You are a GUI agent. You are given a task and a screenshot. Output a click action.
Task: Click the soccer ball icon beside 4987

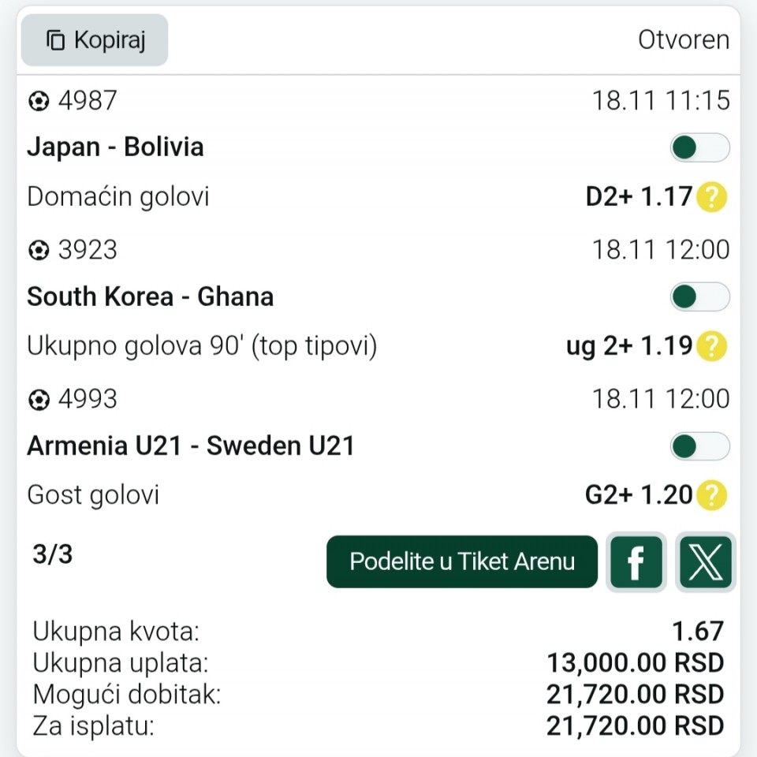38,101
